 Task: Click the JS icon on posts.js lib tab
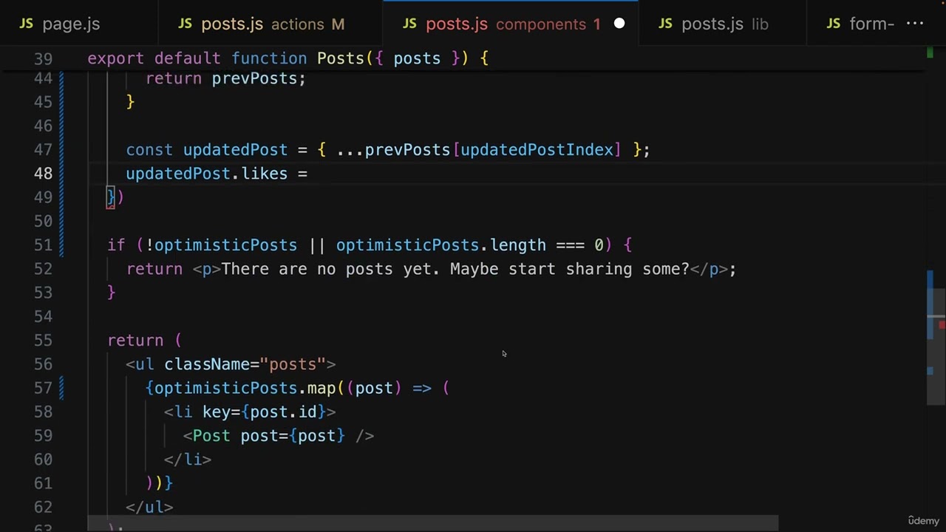coord(665,24)
